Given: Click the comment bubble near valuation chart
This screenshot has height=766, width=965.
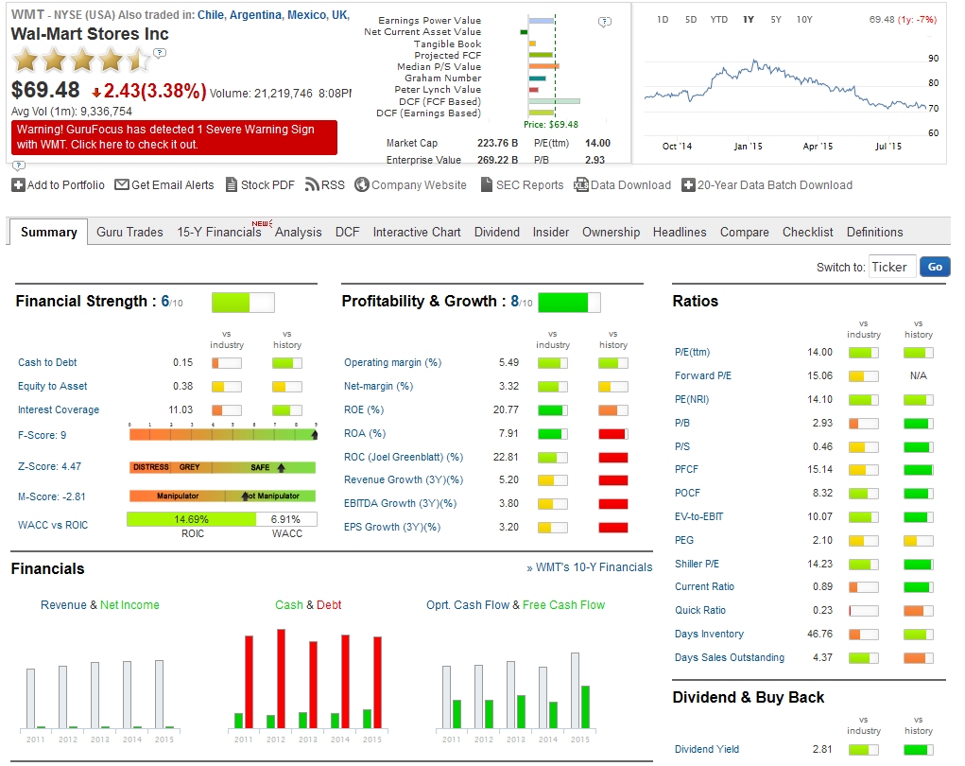Looking at the screenshot, I should (605, 22).
